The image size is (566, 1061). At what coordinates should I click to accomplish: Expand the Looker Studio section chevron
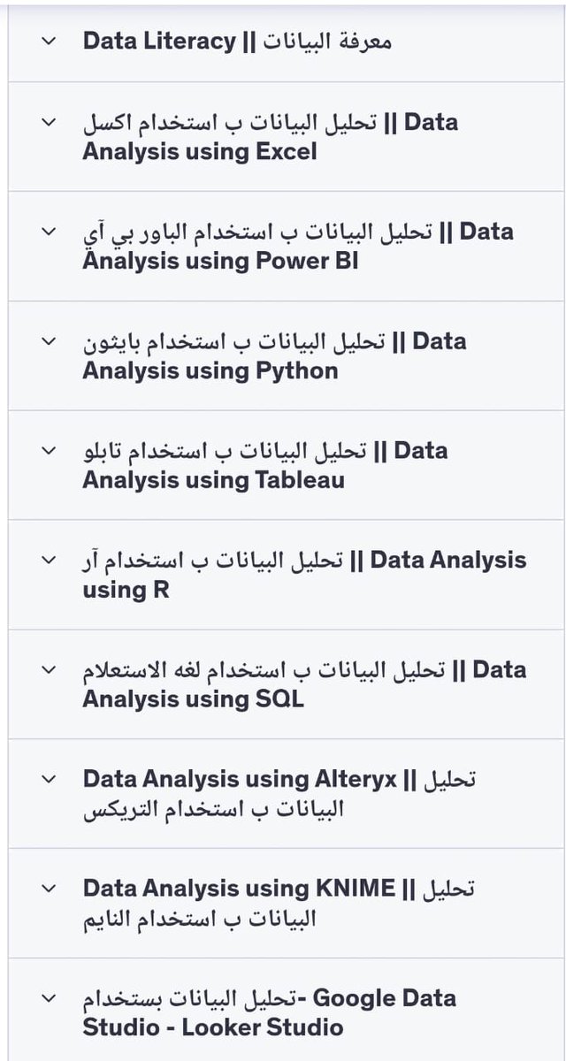coord(49,999)
